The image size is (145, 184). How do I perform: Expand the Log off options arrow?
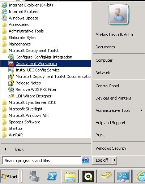(115, 160)
